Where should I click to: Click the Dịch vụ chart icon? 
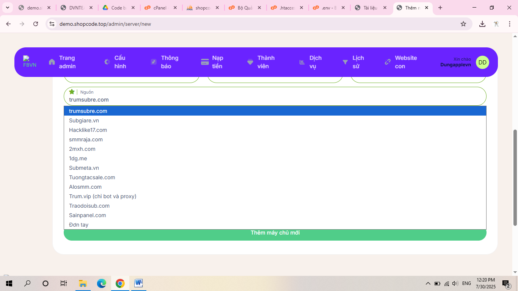click(302, 62)
